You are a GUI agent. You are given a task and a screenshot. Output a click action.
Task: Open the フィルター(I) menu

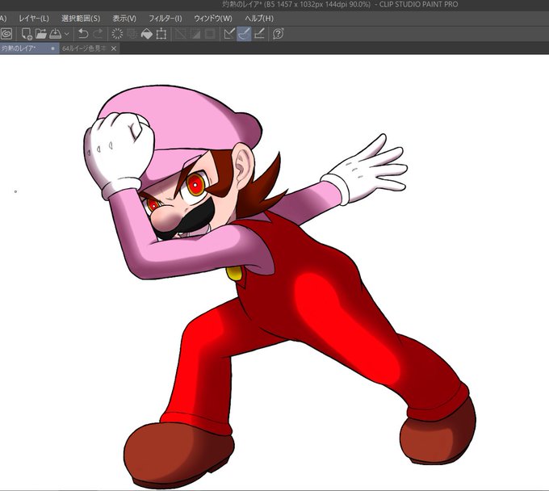click(x=166, y=19)
